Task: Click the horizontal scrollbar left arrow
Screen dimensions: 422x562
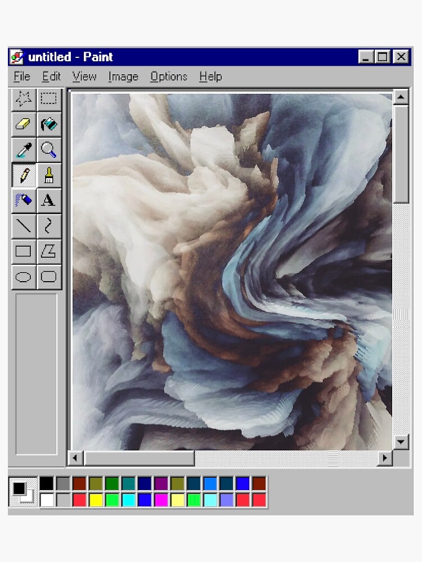Action: tap(75, 458)
